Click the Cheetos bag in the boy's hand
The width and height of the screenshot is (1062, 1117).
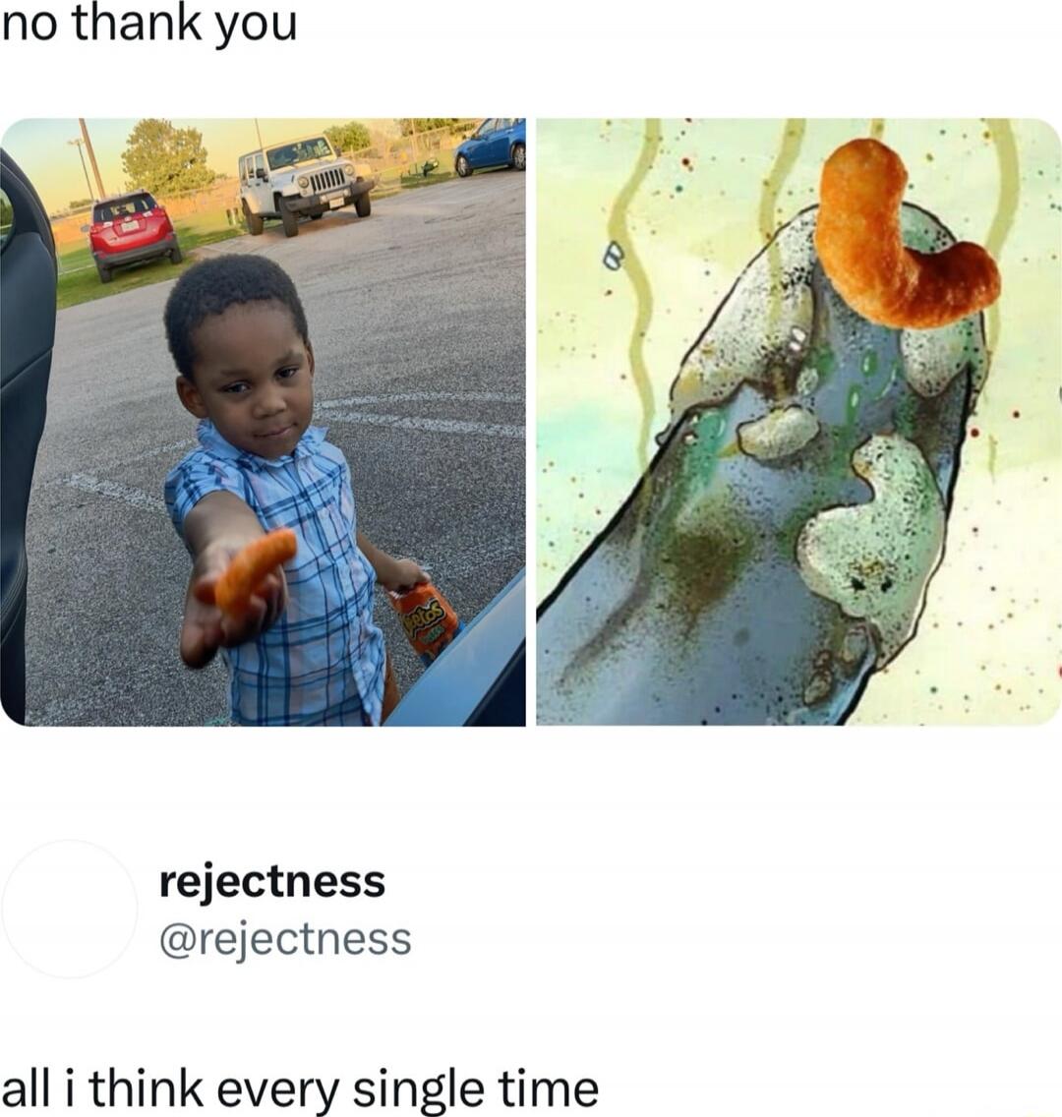tap(425, 617)
